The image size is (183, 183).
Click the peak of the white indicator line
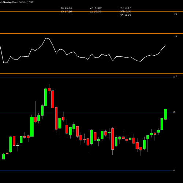(46, 38)
